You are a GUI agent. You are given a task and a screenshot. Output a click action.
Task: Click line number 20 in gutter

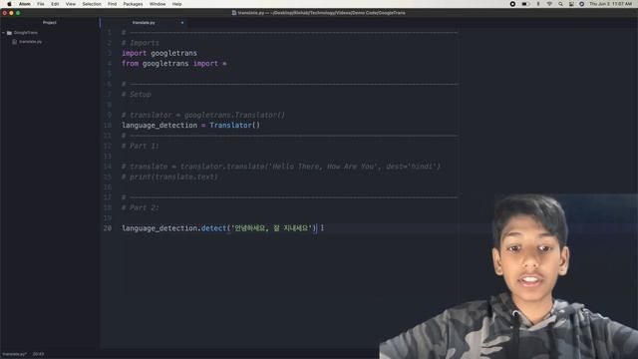tap(108, 228)
